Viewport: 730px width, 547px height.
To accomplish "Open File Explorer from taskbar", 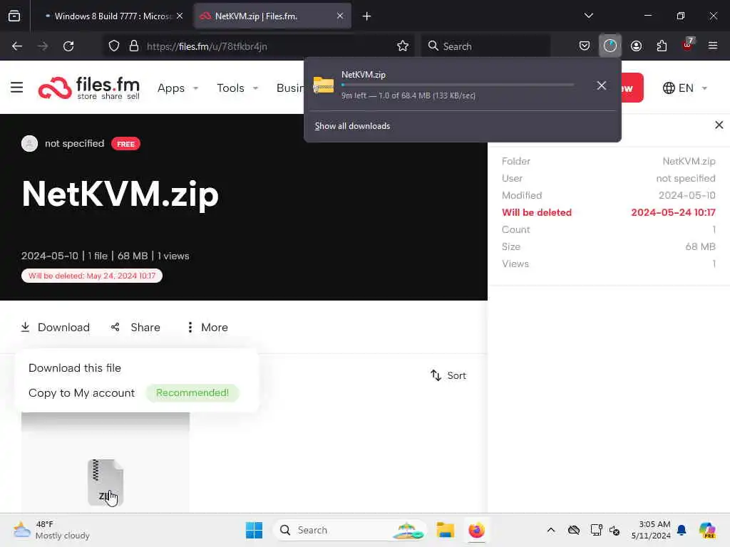I will point(445,530).
